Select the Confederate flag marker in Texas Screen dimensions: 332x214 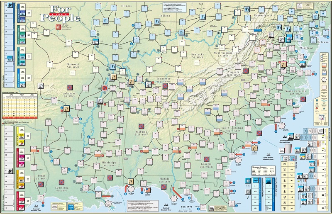41,184
